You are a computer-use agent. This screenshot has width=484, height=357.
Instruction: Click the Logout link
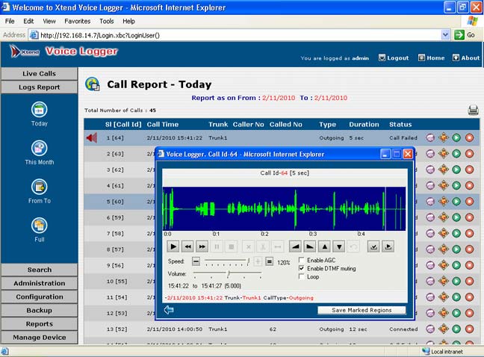pyautogui.click(x=394, y=58)
